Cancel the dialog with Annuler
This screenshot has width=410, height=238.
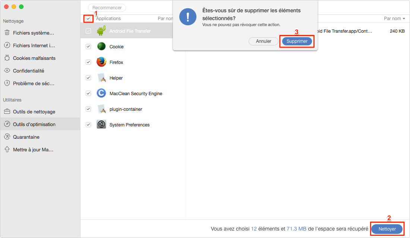pos(263,41)
